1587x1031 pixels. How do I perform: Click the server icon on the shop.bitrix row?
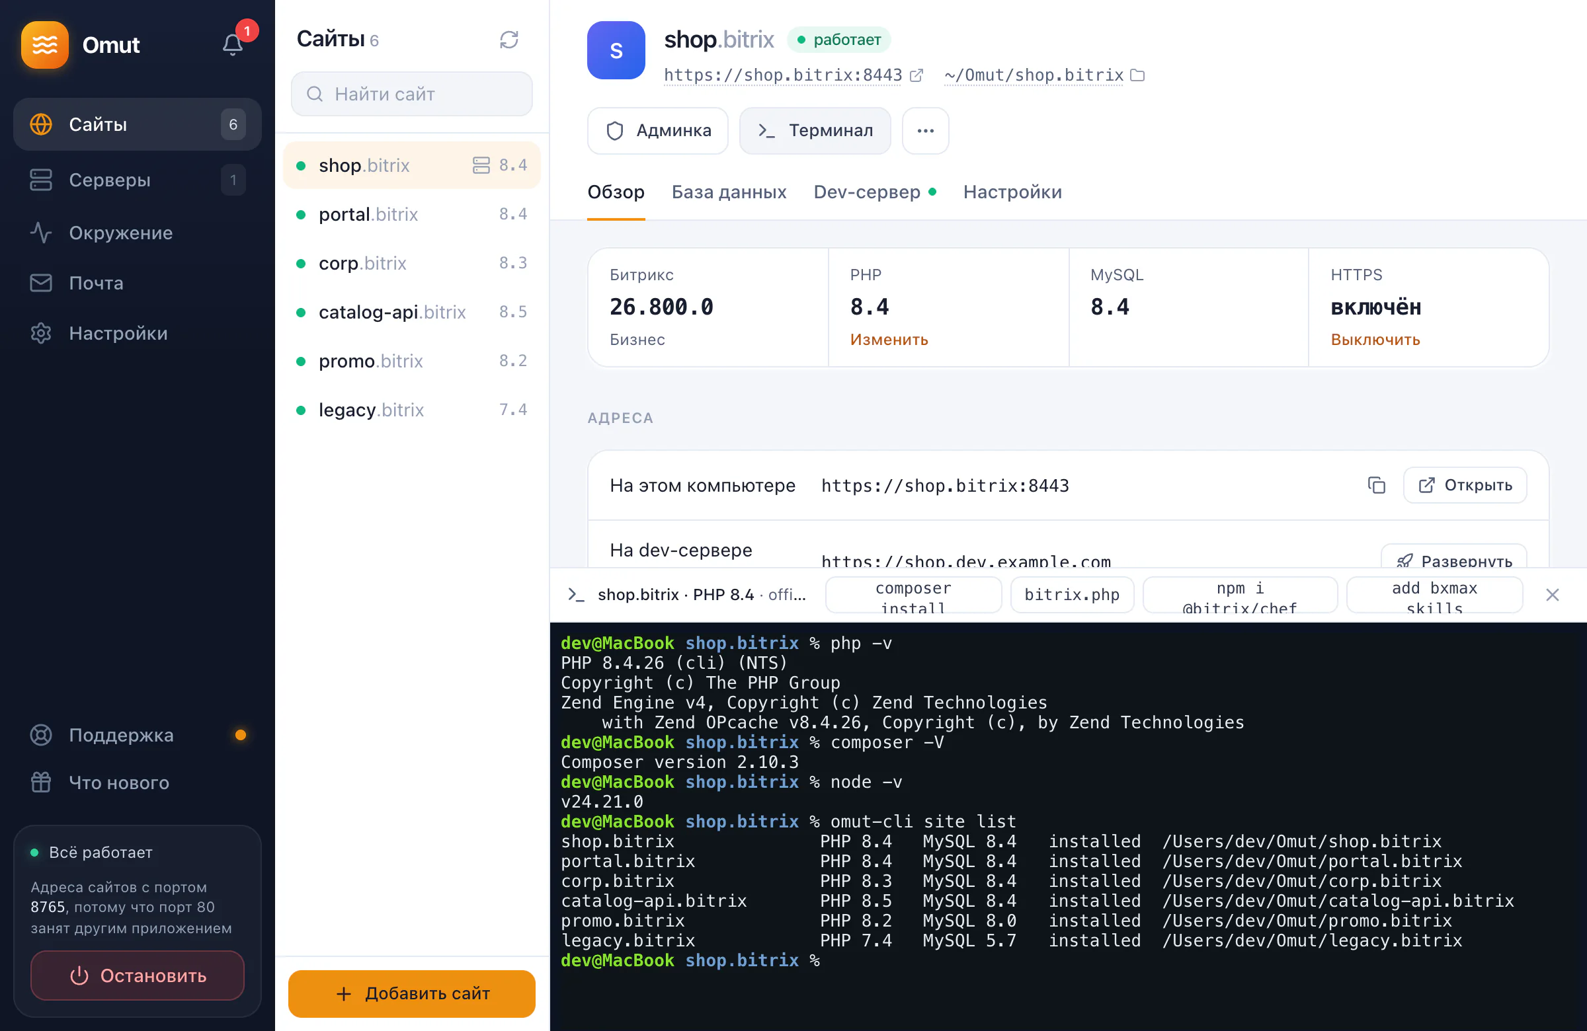point(481,165)
